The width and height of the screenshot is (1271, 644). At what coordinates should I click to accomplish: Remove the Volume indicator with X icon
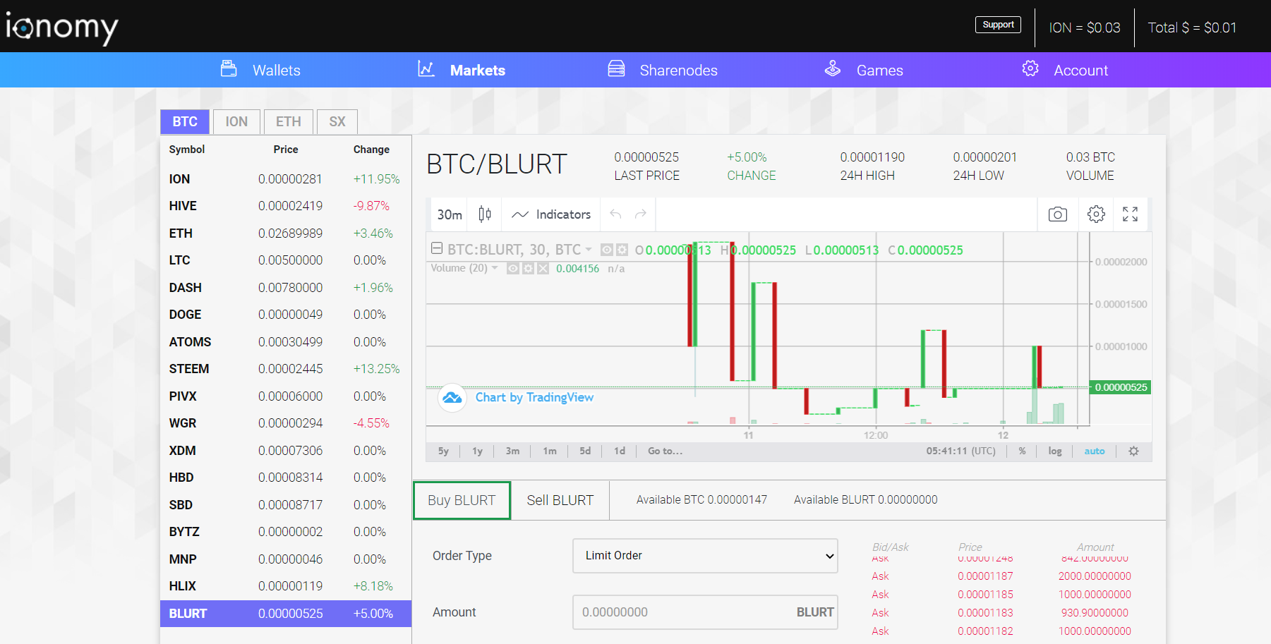click(543, 269)
